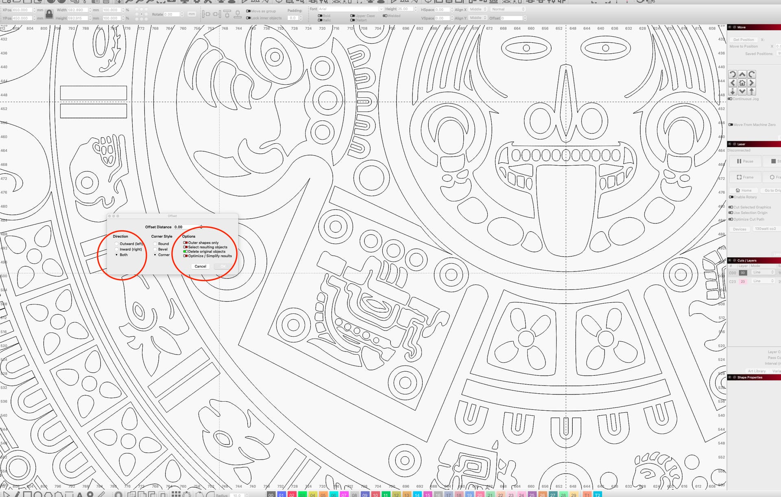Click the Offset Distance stepper arrows
Screen dimensions: 781x497
tap(201, 227)
